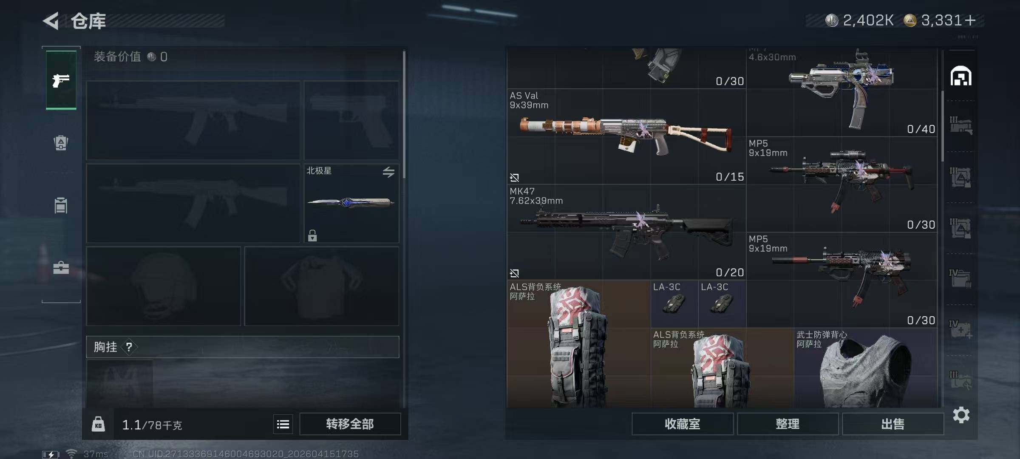The width and height of the screenshot is (1020, 459).
Task: Open the medical case sidebar icon
Action: pyautogui.click(x=61, y=268)
